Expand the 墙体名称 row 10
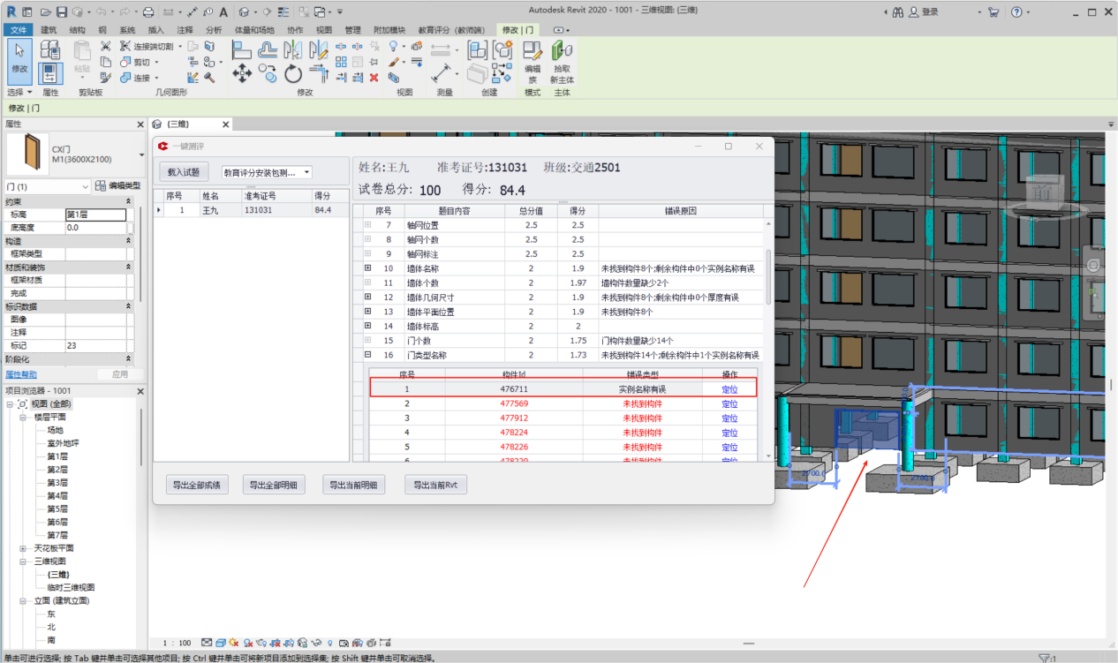The width and height of the screenshot is (1118, 663). pyautogui.click(x=367, y=268)
